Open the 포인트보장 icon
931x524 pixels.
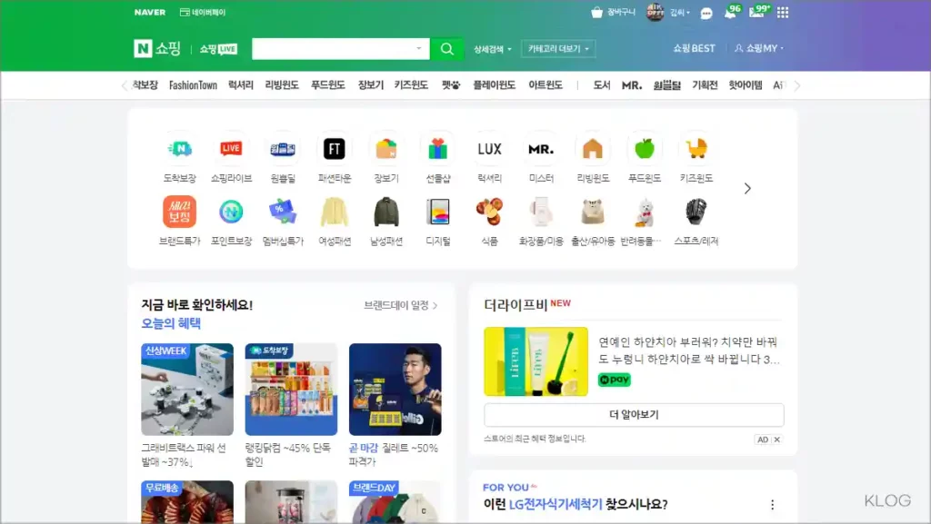click(231, 212)
